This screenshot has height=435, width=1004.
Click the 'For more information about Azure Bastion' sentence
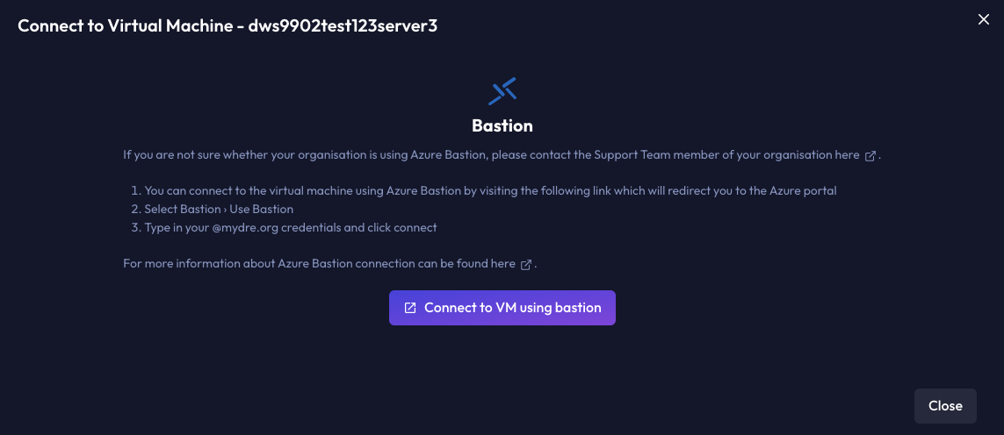pyautogui.click(x=329, y=264)
